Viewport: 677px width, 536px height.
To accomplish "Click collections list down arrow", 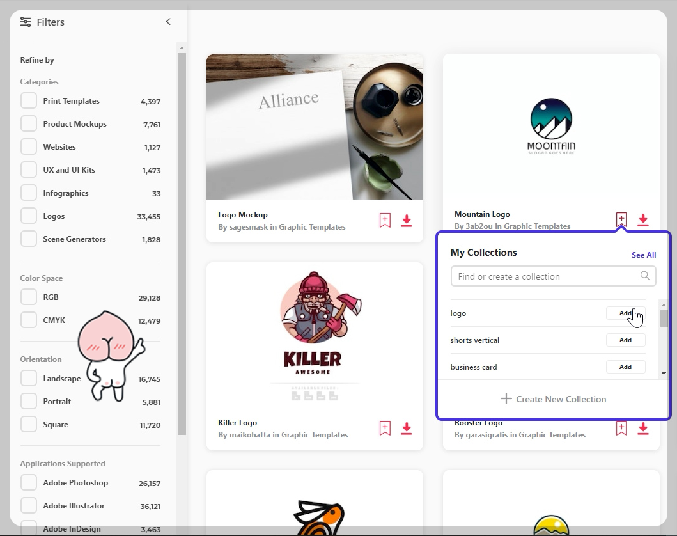I will [664, 374].
